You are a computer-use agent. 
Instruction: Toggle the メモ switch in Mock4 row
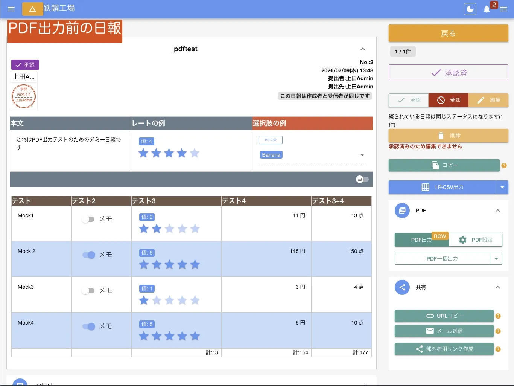tap(88, 326)
